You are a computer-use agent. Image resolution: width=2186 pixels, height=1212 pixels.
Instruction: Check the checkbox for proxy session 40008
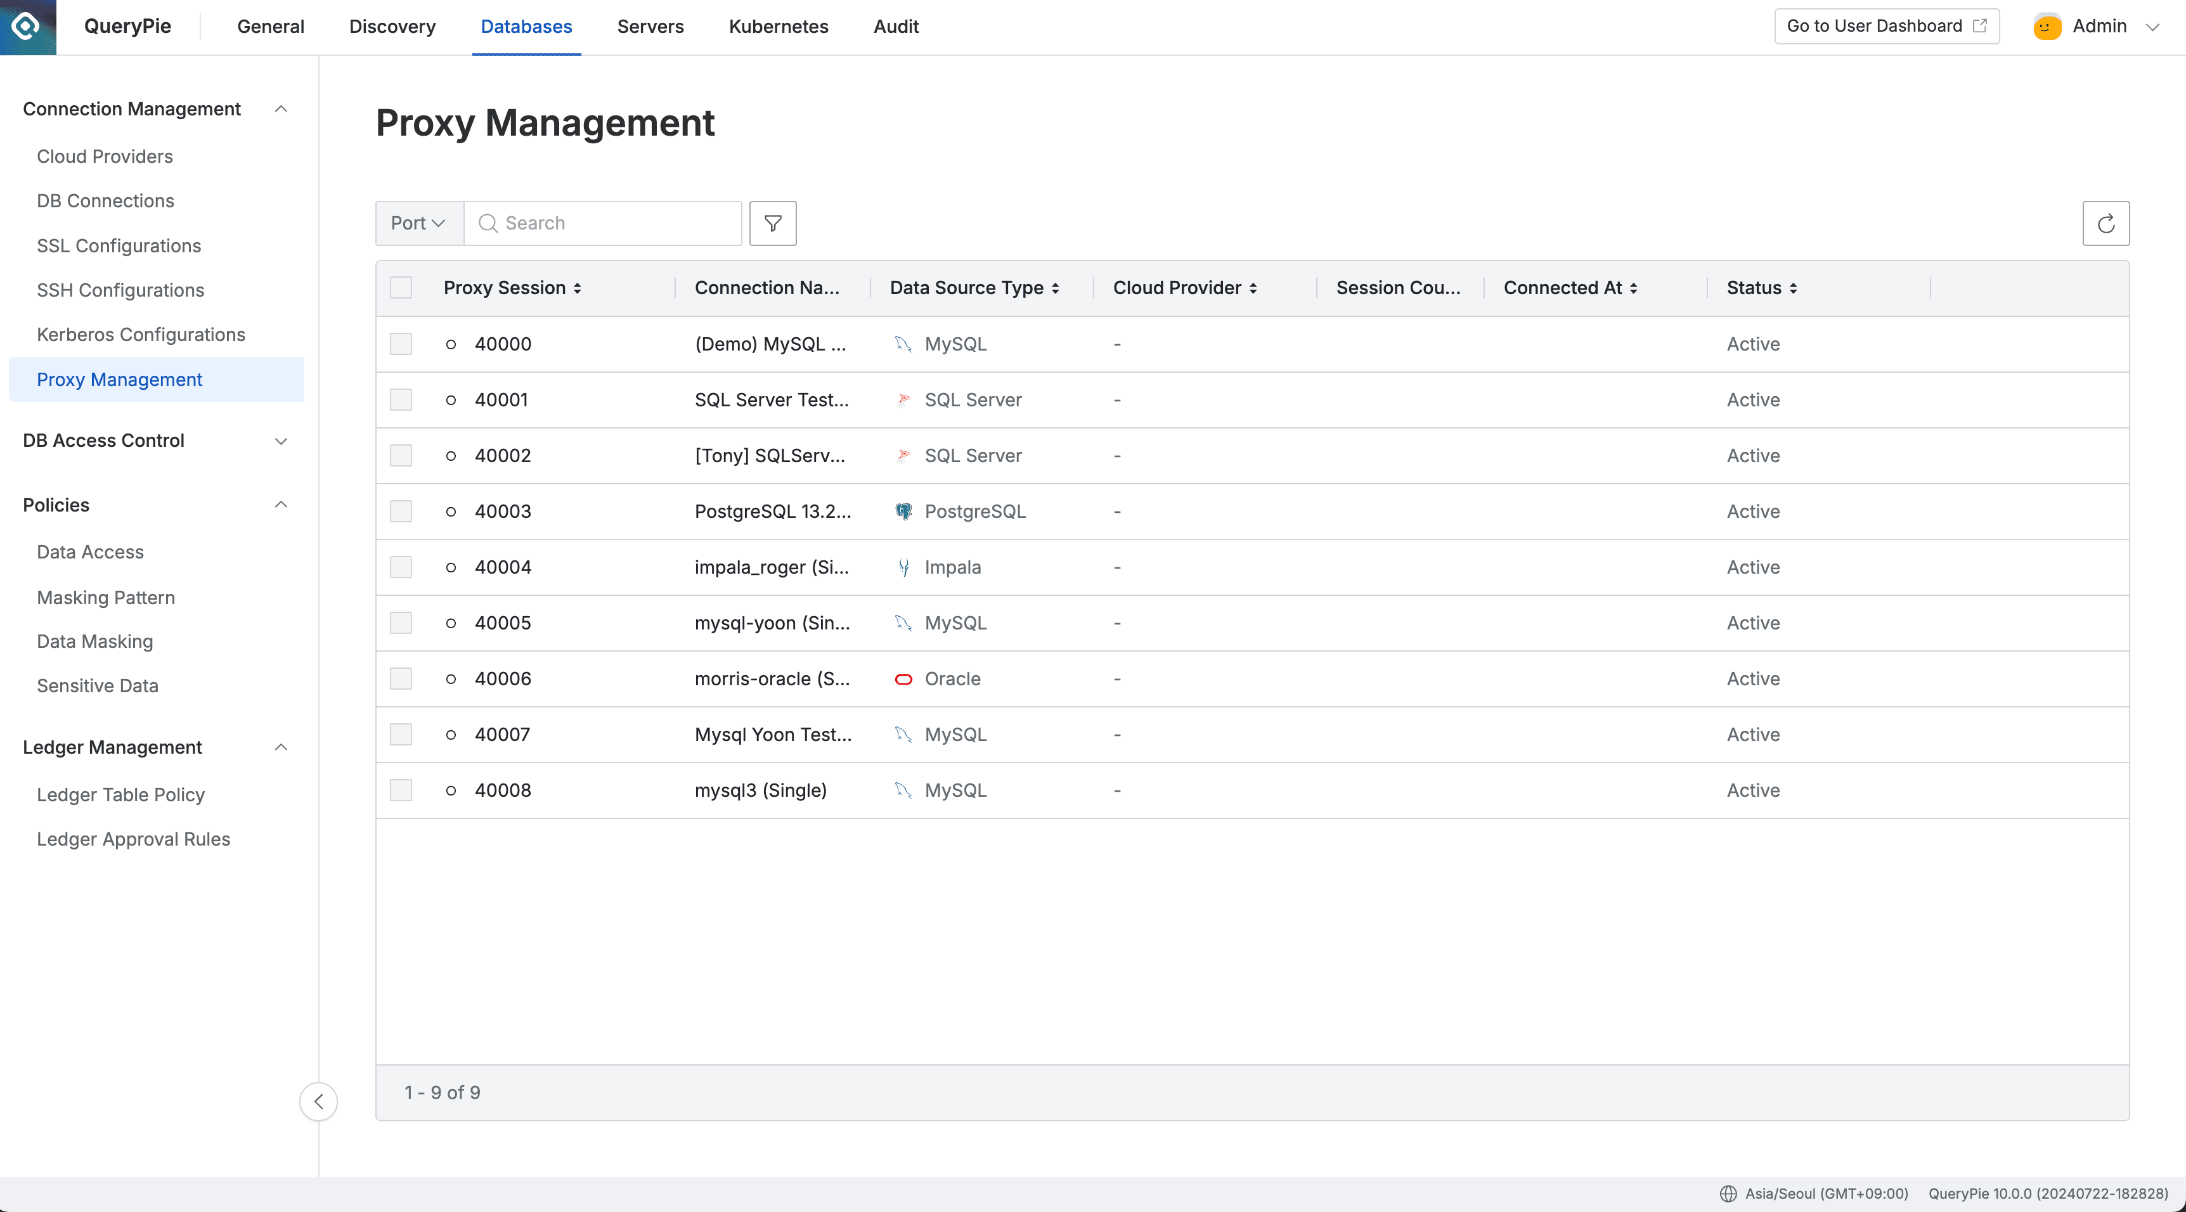[401, 789]
